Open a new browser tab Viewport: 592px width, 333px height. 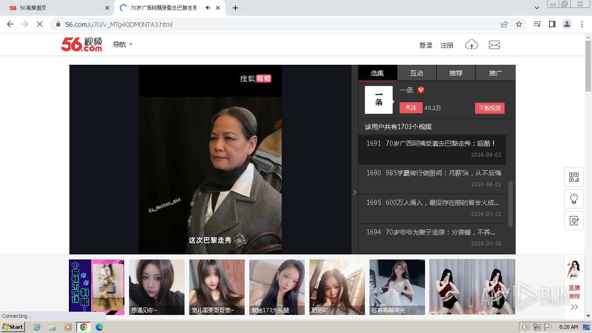click(235, 8)
